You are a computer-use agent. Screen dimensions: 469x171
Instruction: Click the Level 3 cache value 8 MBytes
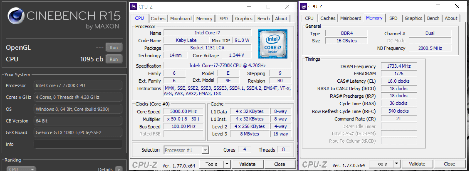point(249,134)
